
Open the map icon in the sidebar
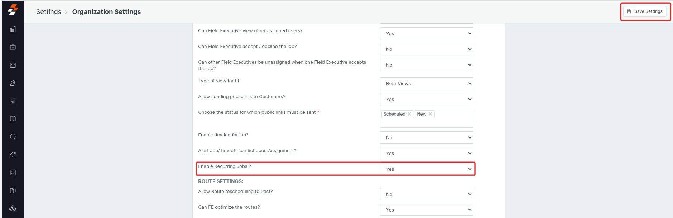(x=13, y=119)
